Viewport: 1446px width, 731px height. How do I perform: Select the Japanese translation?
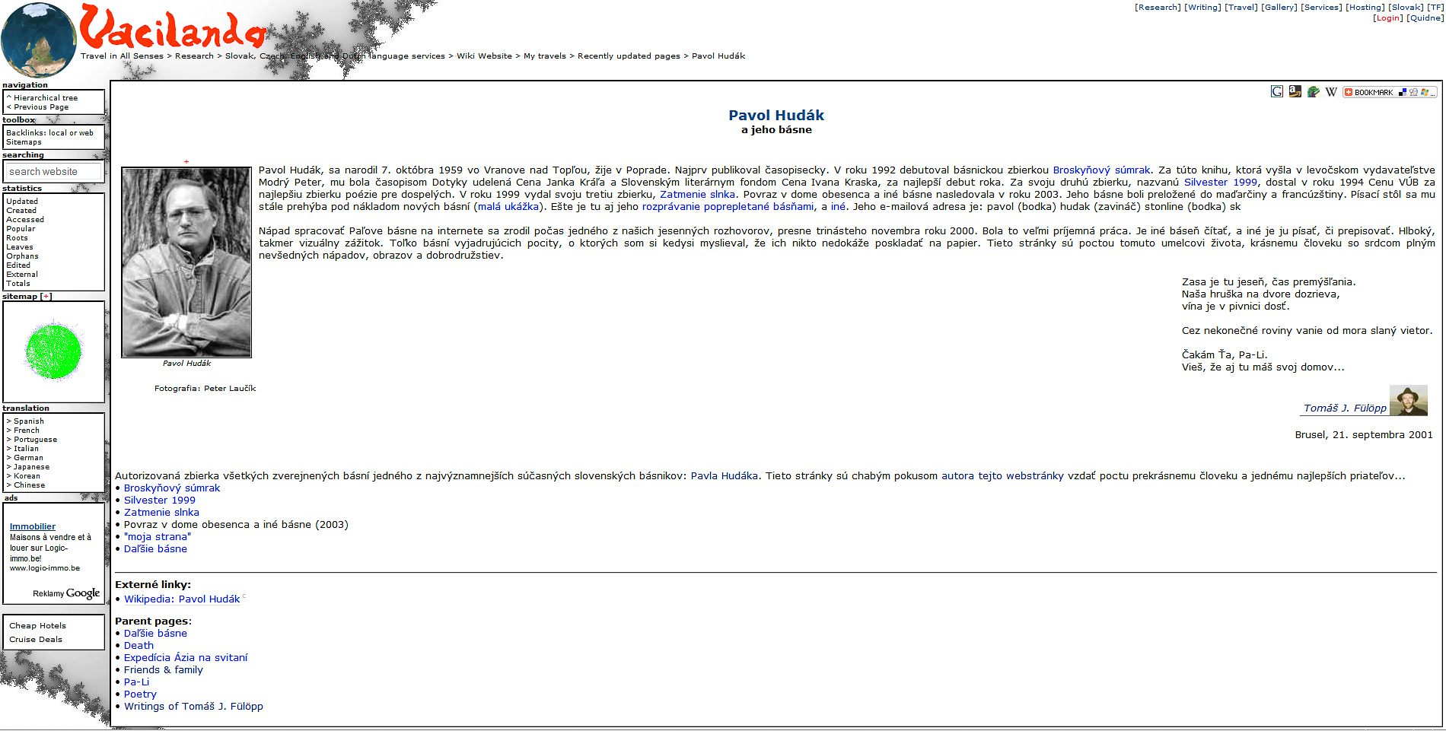(31, 467)
